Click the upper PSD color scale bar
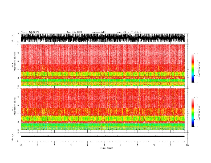Screen dimensions: 211x163 [193, 68]
